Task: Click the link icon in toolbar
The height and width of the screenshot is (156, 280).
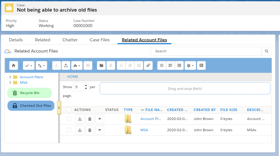Action: click(148, 66)
